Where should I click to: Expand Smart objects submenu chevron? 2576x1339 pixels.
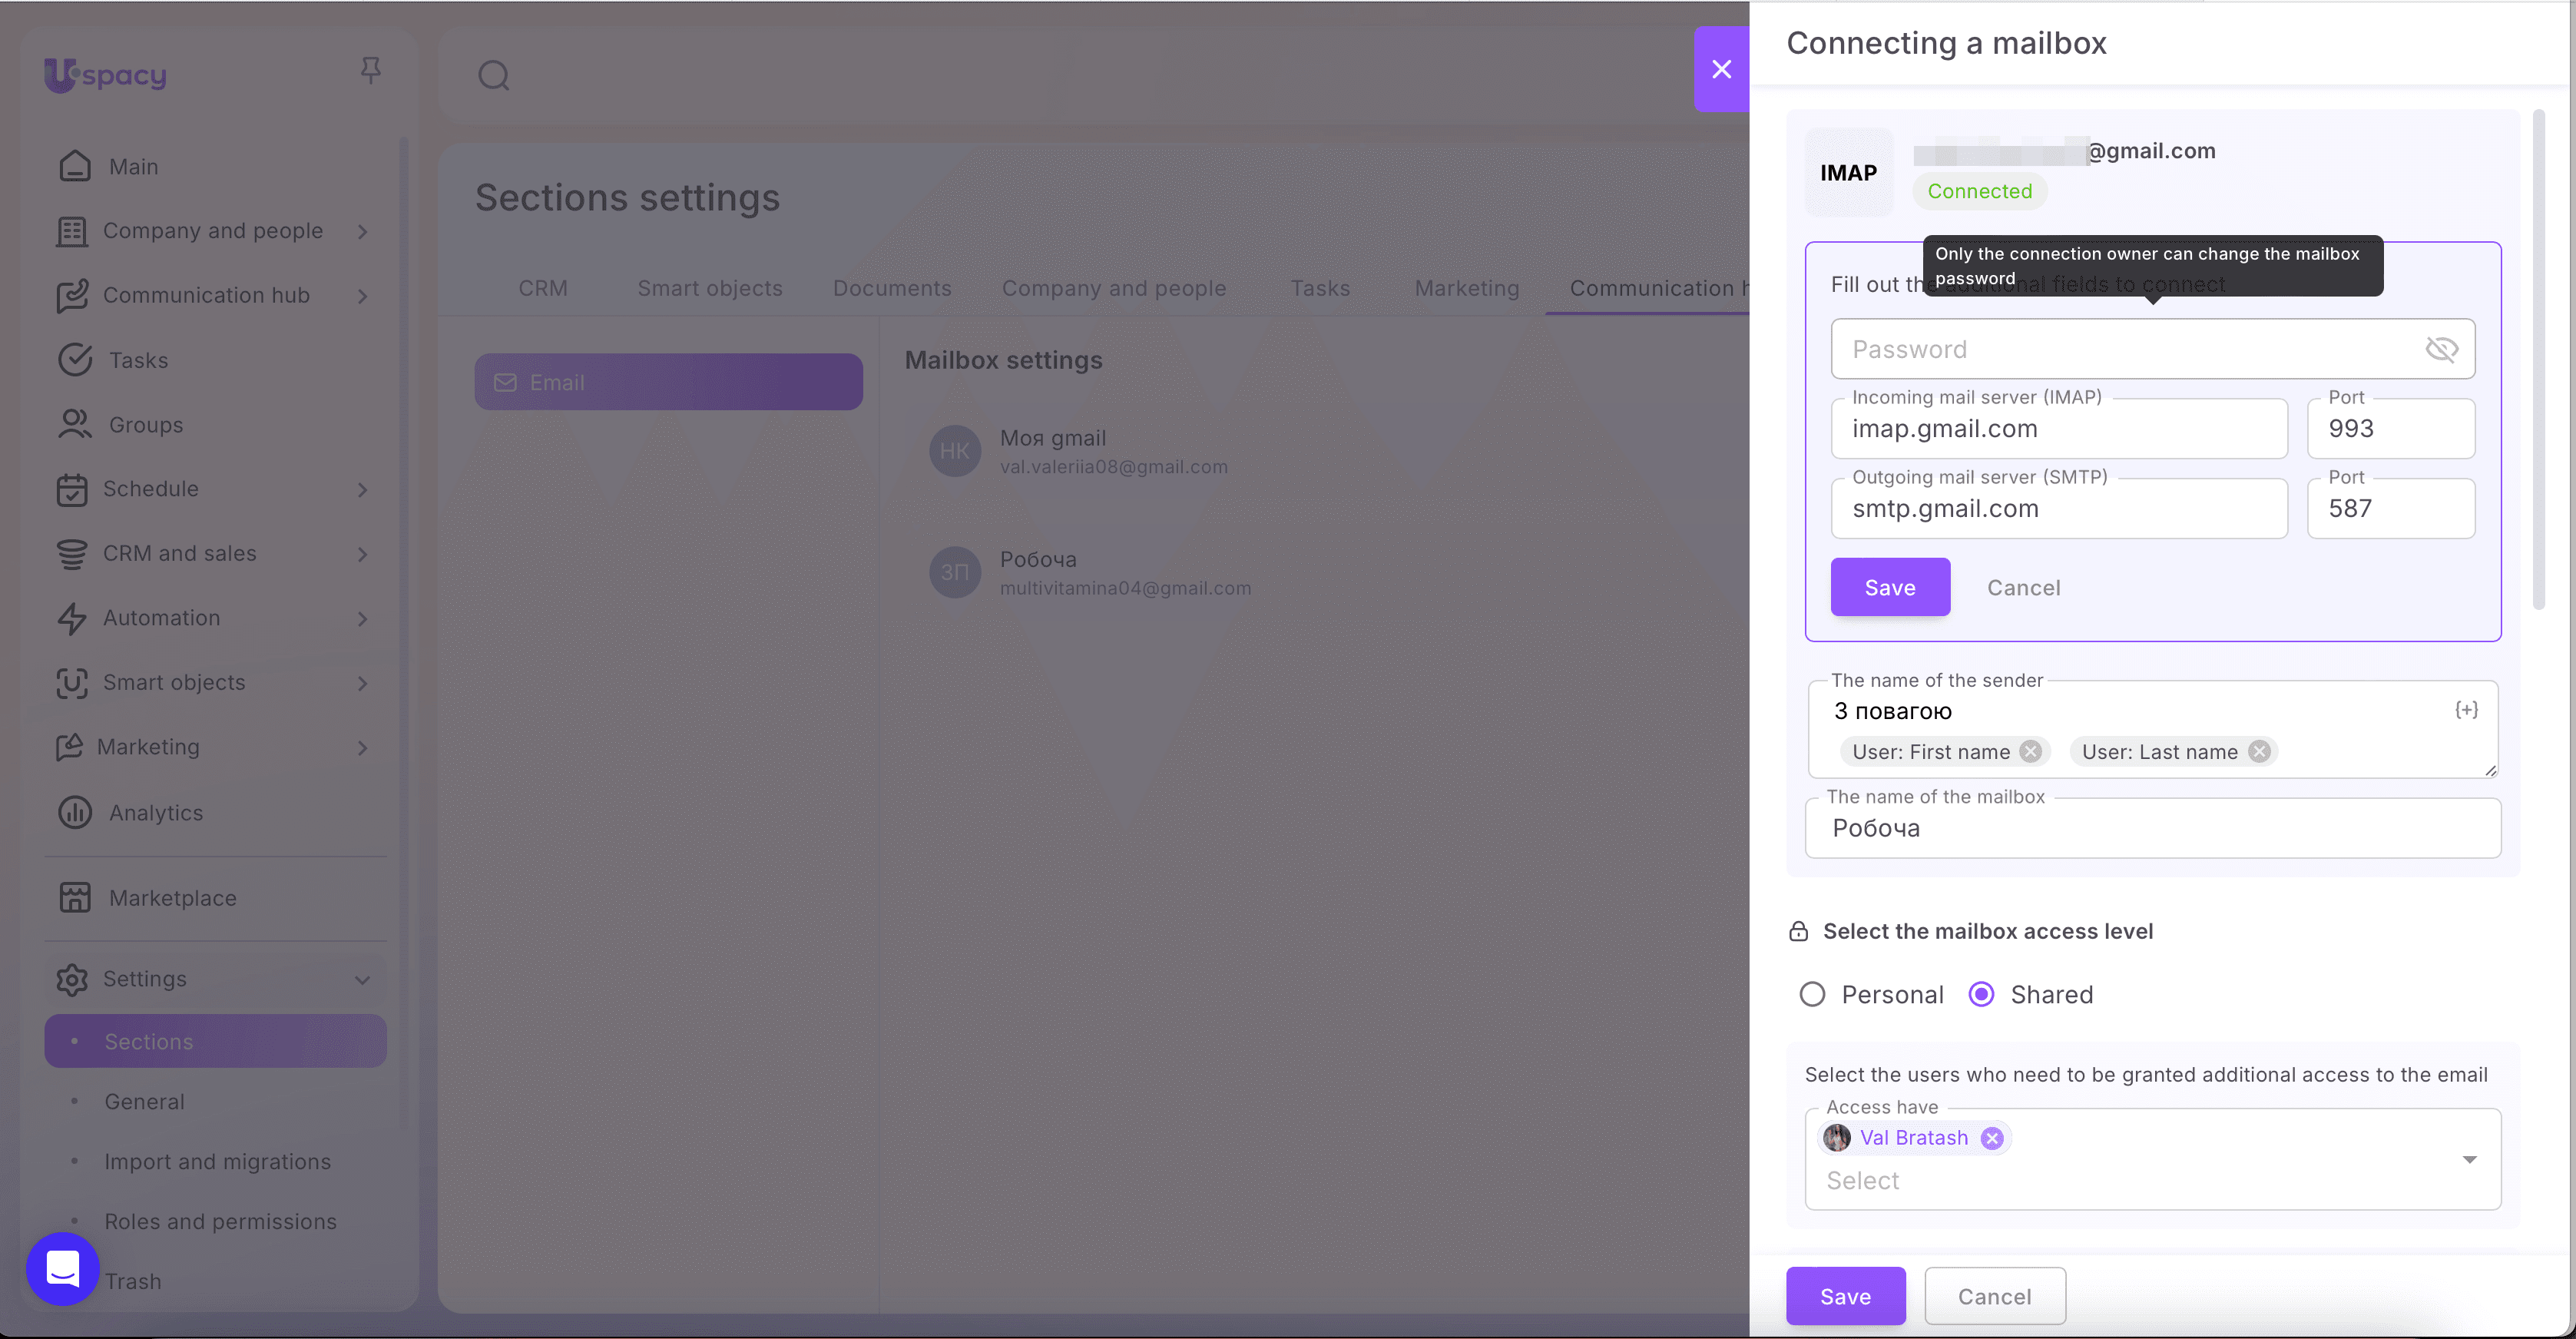[x=363, y=683]
